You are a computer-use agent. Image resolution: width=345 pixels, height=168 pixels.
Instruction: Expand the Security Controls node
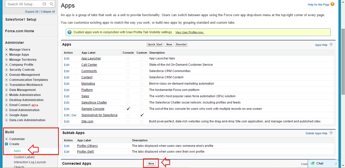tap(7, 70)
